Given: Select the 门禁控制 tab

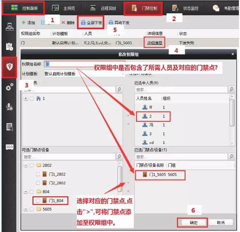Looking at the screenshot, I should [x=144, y=8].
